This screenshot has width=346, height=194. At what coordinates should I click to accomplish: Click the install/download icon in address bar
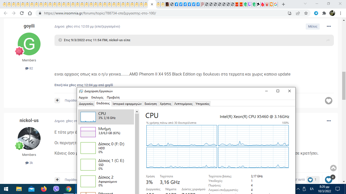[x=290, y=13]
